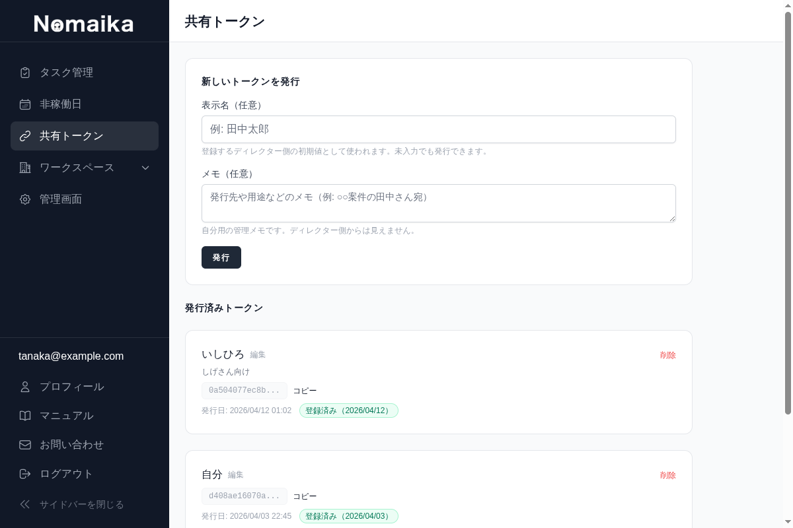Image resolution: width=793 pixels, height=528 pixels.
Task: Click the 共有トークン link icon
Action: pyautogui.click(x=25, y=136)
